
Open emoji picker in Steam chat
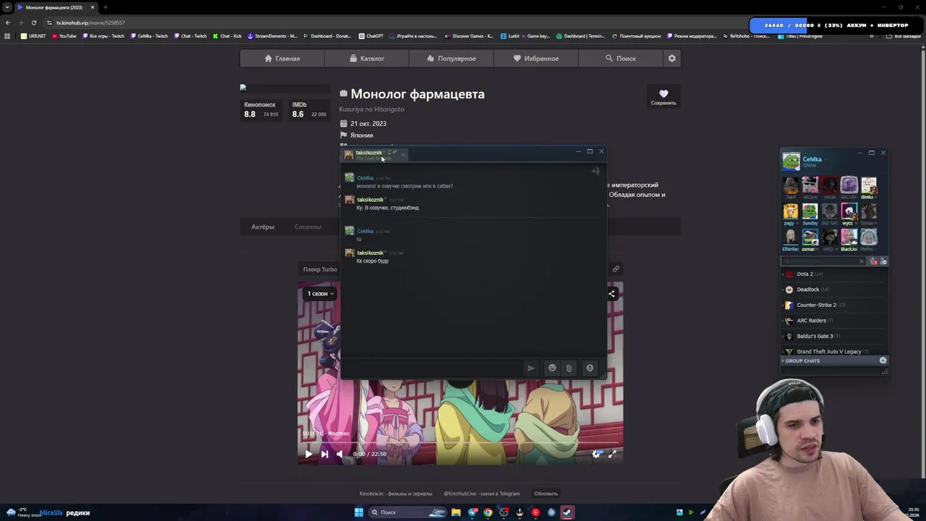[x=552, y=368]
